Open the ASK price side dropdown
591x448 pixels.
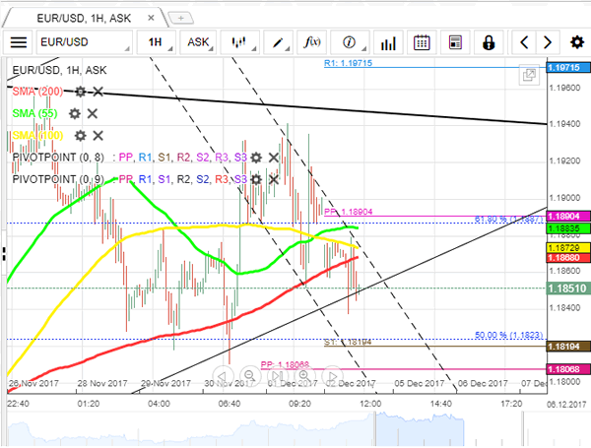tap(198, 42)
